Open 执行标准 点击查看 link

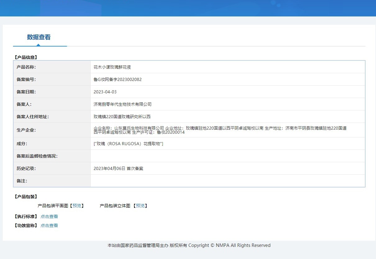tap(49, 217)
